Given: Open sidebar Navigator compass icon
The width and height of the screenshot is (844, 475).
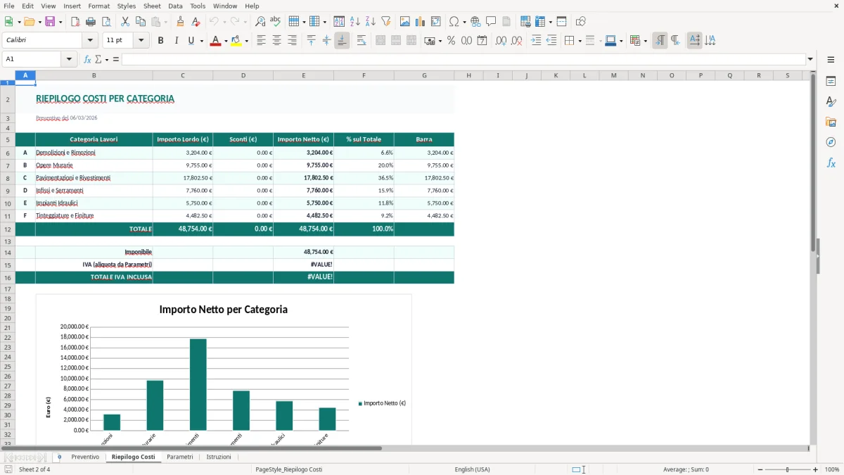Looking at the screenshot, I should (x=831, y=142).
